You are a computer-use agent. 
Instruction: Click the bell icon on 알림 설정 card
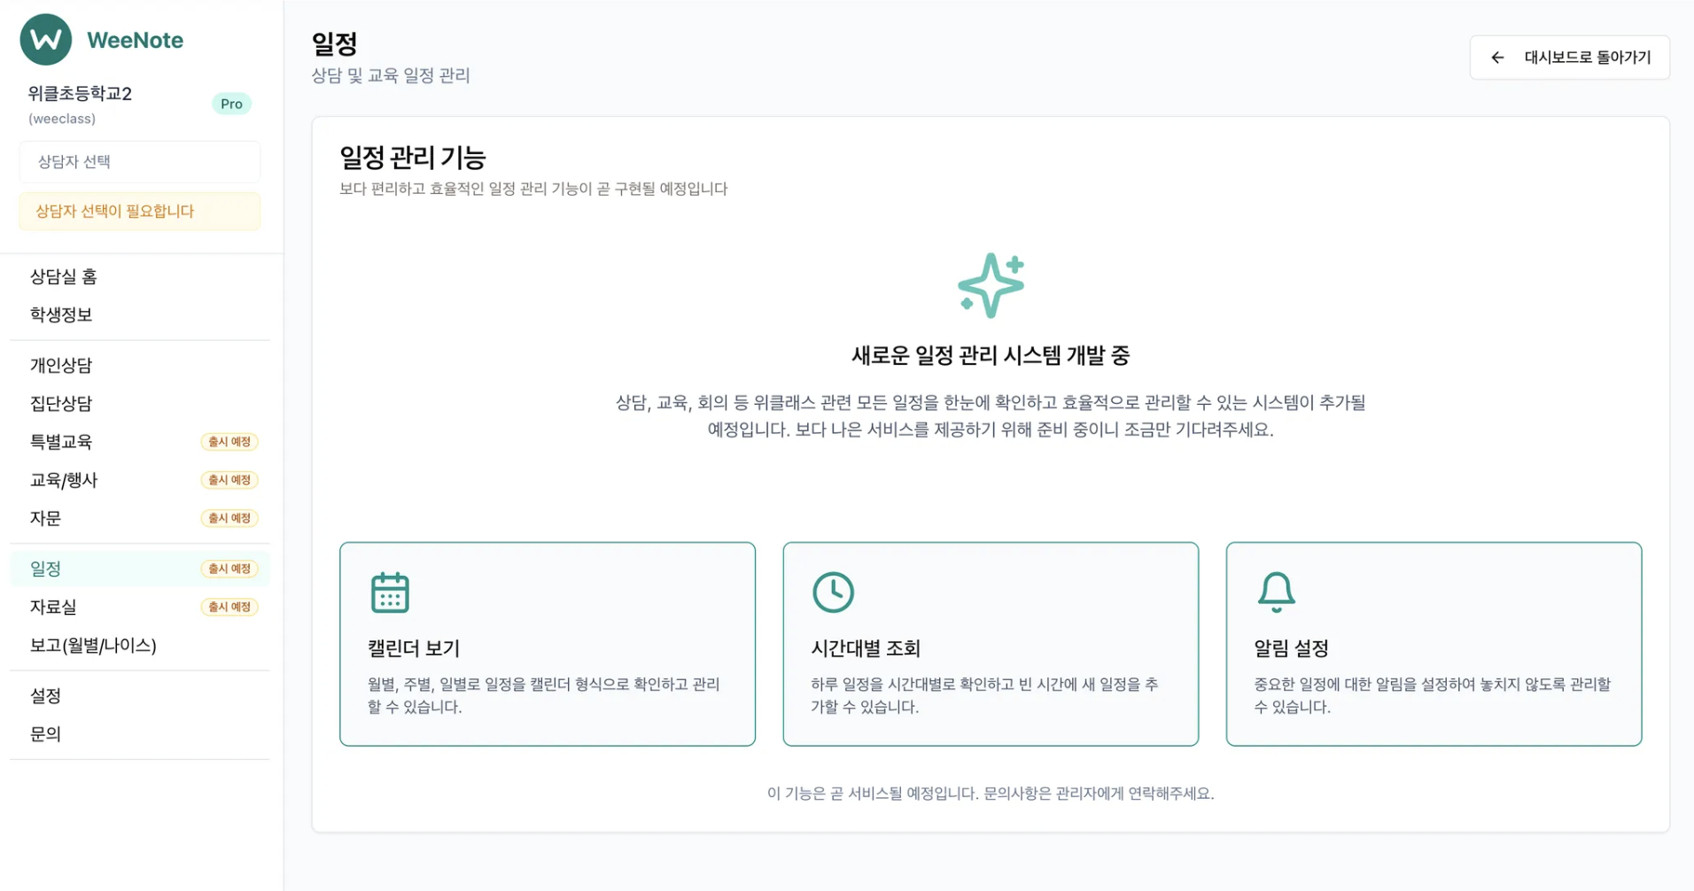1276,592
